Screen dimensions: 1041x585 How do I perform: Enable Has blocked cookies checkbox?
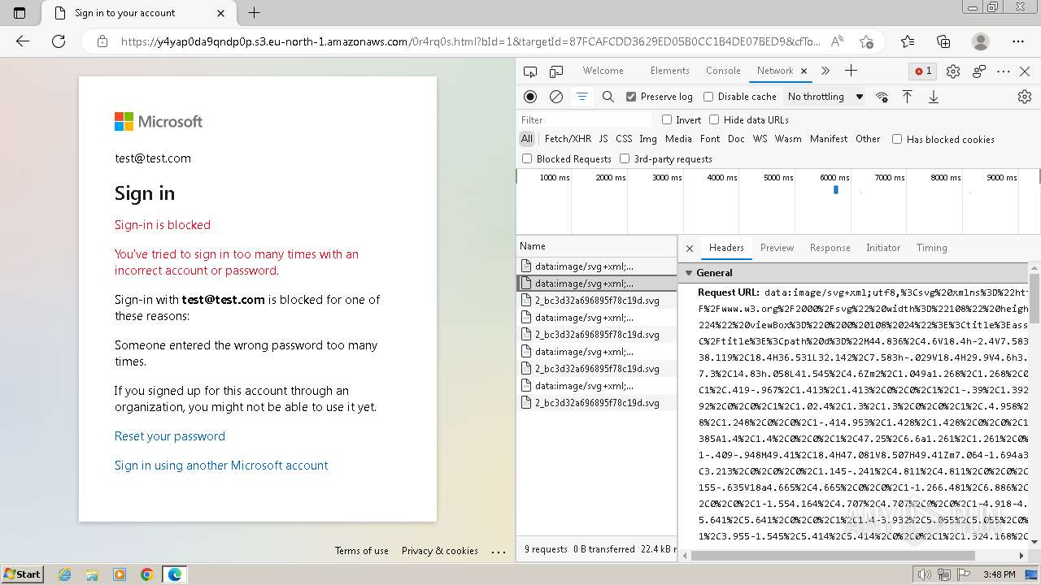pos(897,139)
